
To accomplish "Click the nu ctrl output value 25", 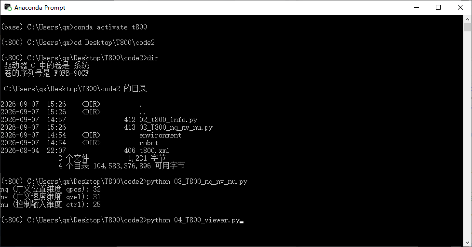I will (x=97, y=205).
